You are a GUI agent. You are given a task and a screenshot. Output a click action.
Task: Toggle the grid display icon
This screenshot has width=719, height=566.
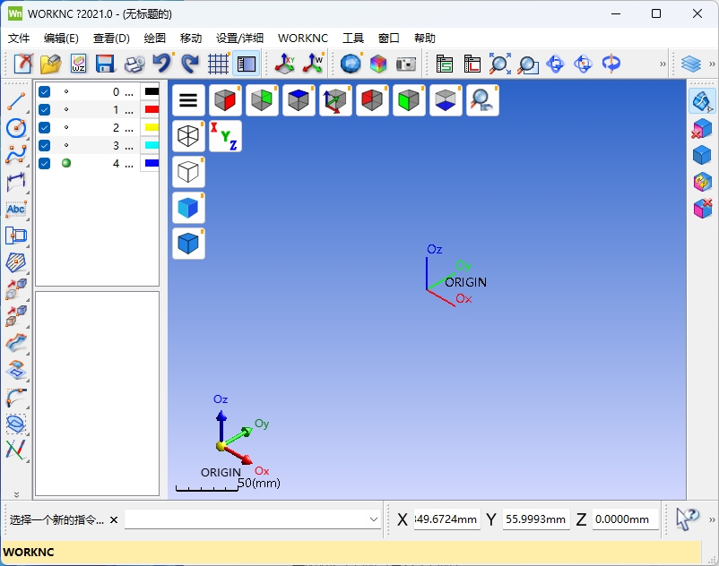[x=218, y=64]
